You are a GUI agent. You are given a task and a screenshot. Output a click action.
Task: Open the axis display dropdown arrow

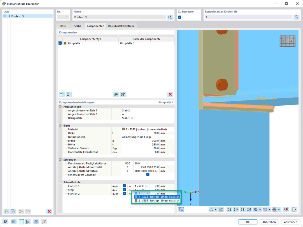216,210
